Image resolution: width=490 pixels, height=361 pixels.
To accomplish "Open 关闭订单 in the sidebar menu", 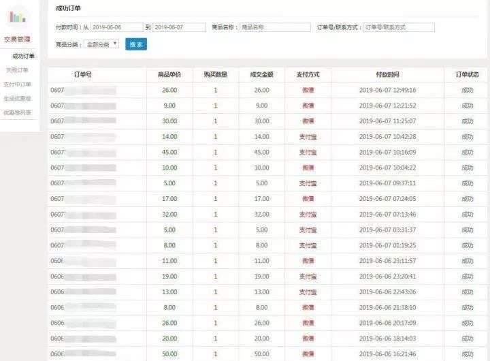I will point(18,70).
